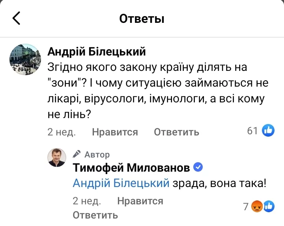Image resolution: width=284 pixels, height=226 pixels.
Task: Click the pencil icon next to Автор
Action: click(77, 154)
